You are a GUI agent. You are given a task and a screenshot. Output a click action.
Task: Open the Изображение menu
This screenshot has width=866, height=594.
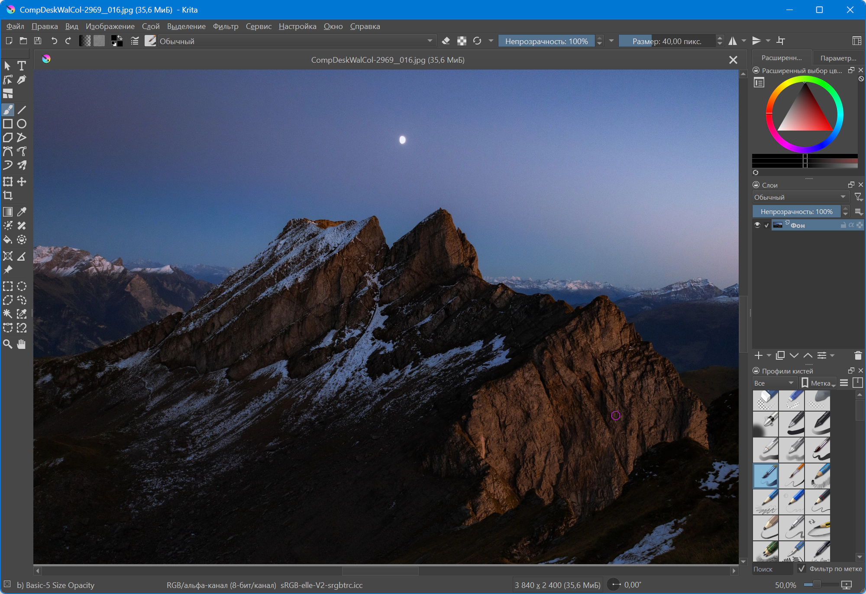tap(110, 26)
